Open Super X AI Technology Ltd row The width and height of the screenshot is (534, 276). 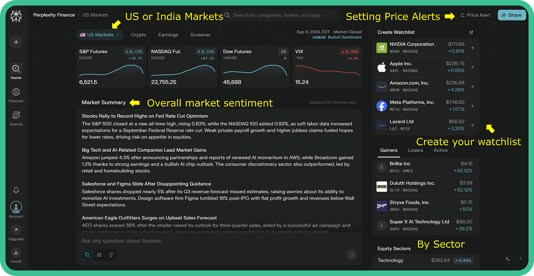point(425,225)
